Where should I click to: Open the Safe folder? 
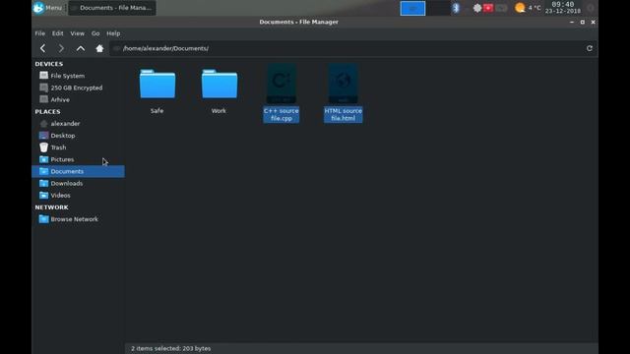click(157, 84)
